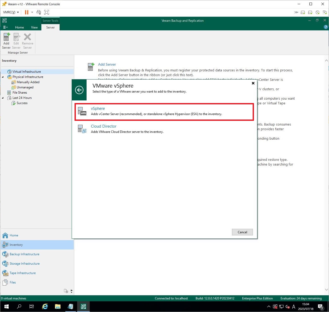
Task: Show hidden system tray icons
Action: (x=269, y=307)
